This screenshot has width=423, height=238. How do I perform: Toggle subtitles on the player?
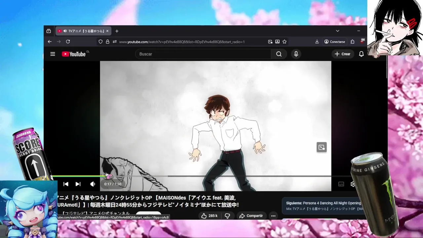coord(341,184)
